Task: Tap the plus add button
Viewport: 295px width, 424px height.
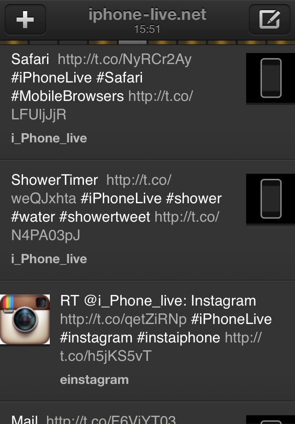Action: point(25,19)
